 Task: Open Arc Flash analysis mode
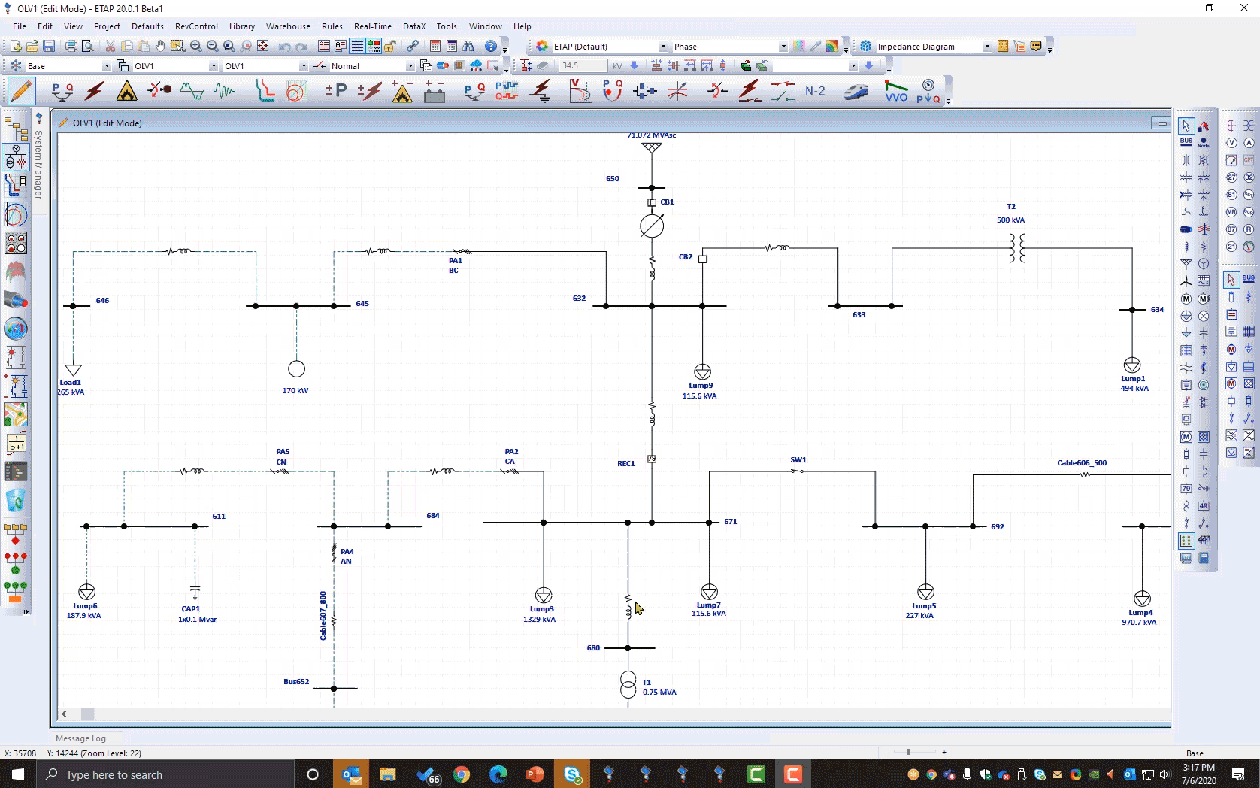coord(126,92)
